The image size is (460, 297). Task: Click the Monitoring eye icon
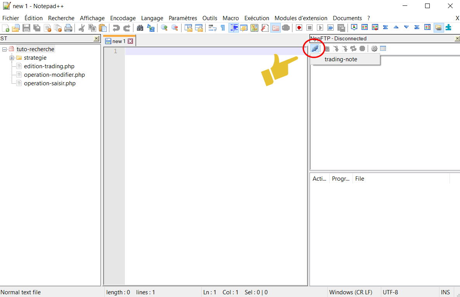click(x=286, y=28)
